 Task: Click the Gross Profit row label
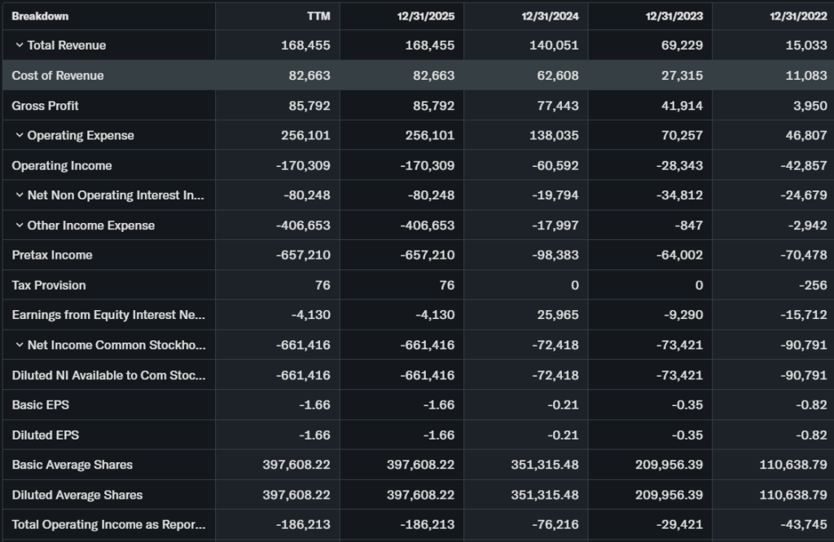(x=46, y=106)
